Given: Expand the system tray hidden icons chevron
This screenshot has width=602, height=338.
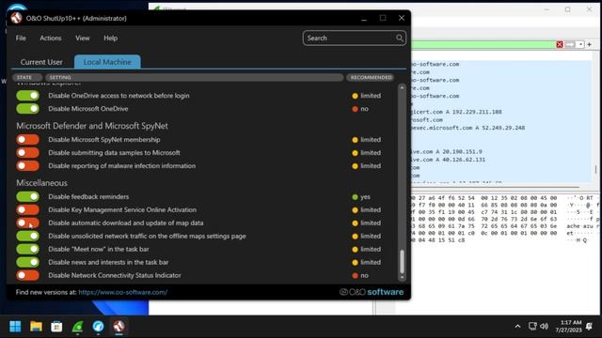Looking at the screenshot, I should pos(517,326).
